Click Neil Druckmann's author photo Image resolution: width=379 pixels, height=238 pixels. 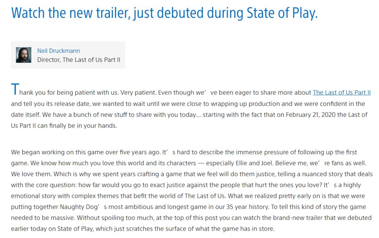click(x=24, y=55)
